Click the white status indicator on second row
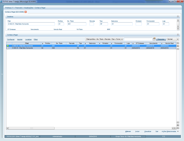The image size is (184, 141). click(8, 48)
